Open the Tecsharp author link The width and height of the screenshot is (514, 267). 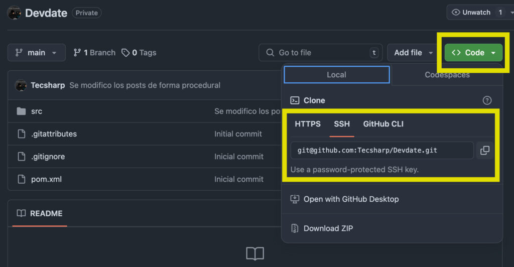[x=48, y=85]
